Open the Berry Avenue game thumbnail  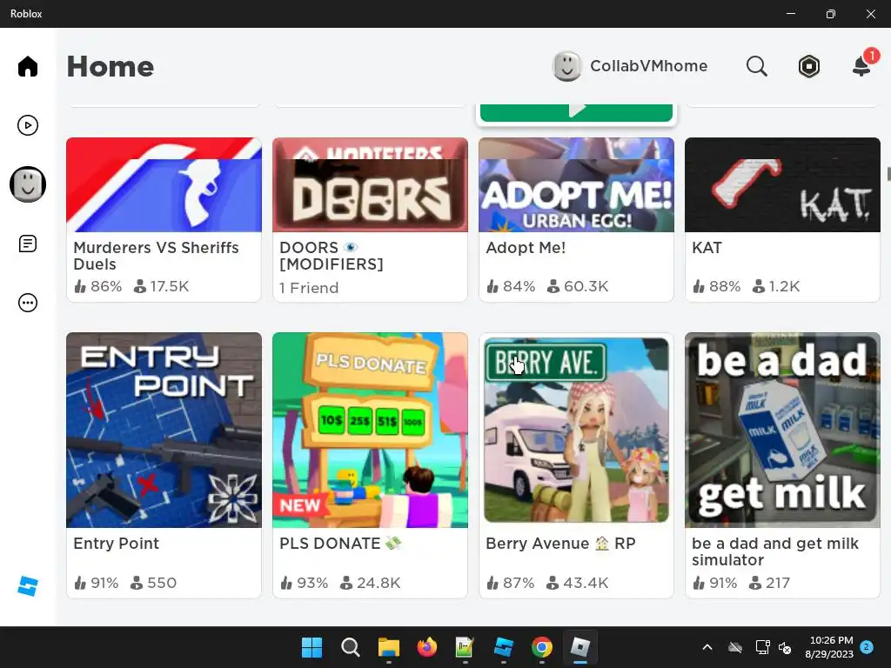click(576, 430)
